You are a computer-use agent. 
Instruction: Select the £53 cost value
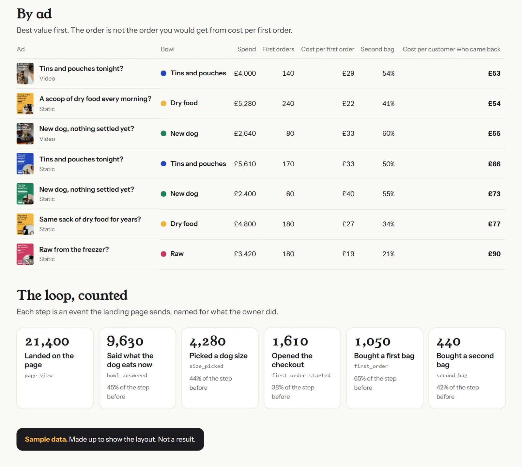[494, 73]
